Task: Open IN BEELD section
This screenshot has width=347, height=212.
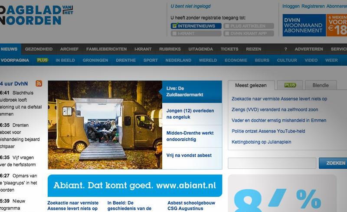Action: pos(65,60)
